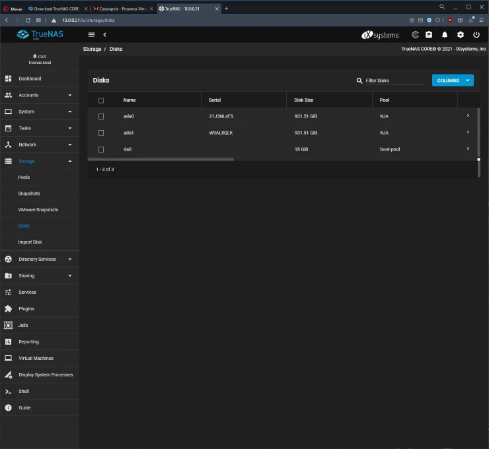The width and height of the screenshot is (489, 449).
Task: Toggle the hamburger menu icon
Action: tap(91, 34)
